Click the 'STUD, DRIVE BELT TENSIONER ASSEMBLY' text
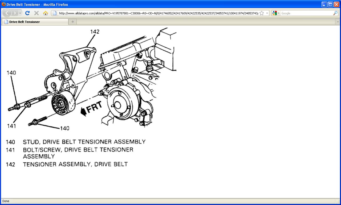341x205 pixels. 84,142
